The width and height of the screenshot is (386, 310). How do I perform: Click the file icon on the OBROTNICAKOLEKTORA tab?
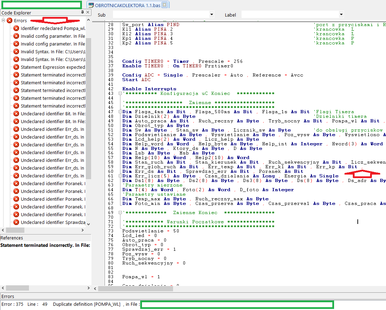point(91,5)
